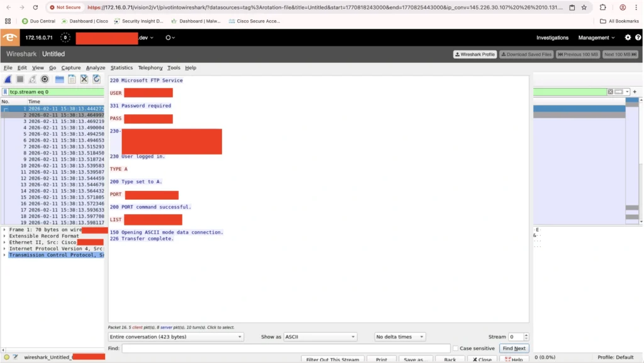Open the Statistics menu
The width and height of the screenshot is (644, 363).
(121, 67)
